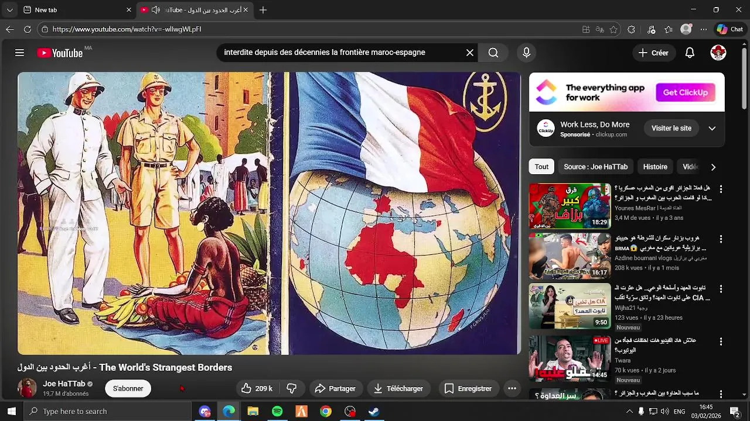Open the YouTube account avatar menu
The image size is (750, 421).
coord(718,53)
